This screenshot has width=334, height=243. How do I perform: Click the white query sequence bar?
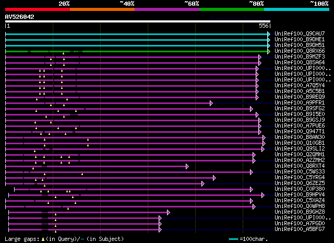138,21
